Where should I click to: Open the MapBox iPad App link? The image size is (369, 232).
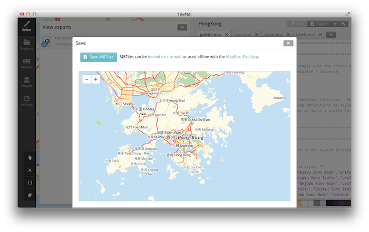click(x=242, y=57)
